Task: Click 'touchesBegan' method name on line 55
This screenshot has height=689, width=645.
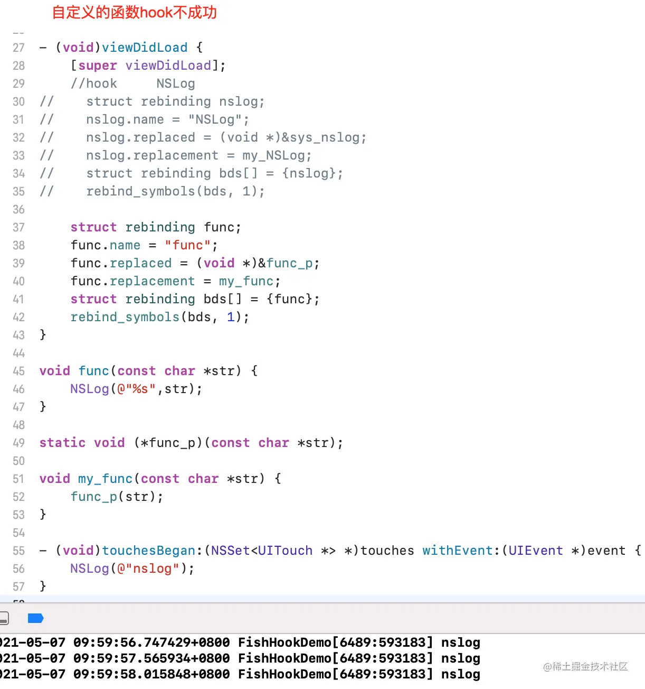Action: (x=148, y=551)
